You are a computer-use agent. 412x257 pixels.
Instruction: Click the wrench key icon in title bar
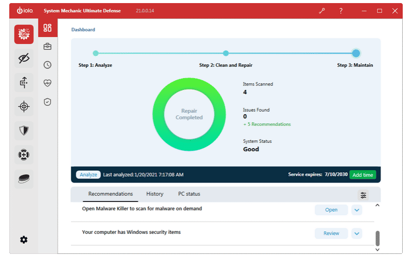pyautogui.click(x=322, y=11)
